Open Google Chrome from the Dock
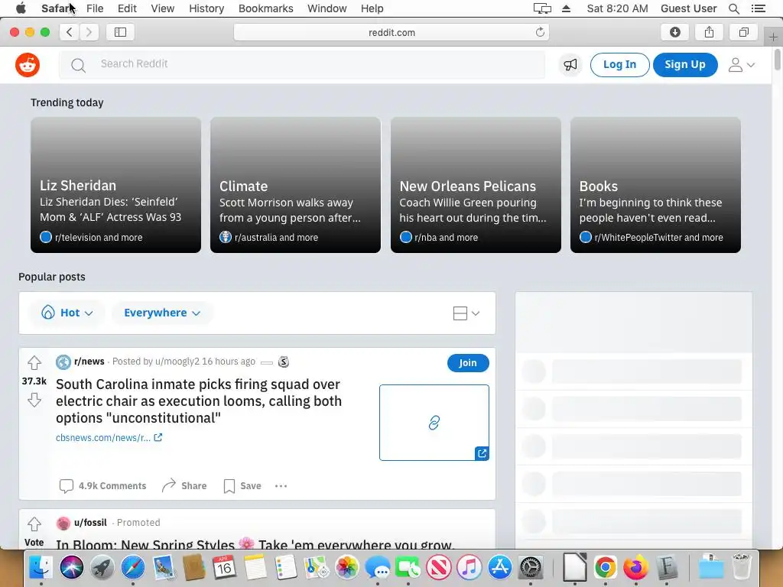Image resolution: width=783 pixels, height=587 pixels. click(x=605, y=567)
